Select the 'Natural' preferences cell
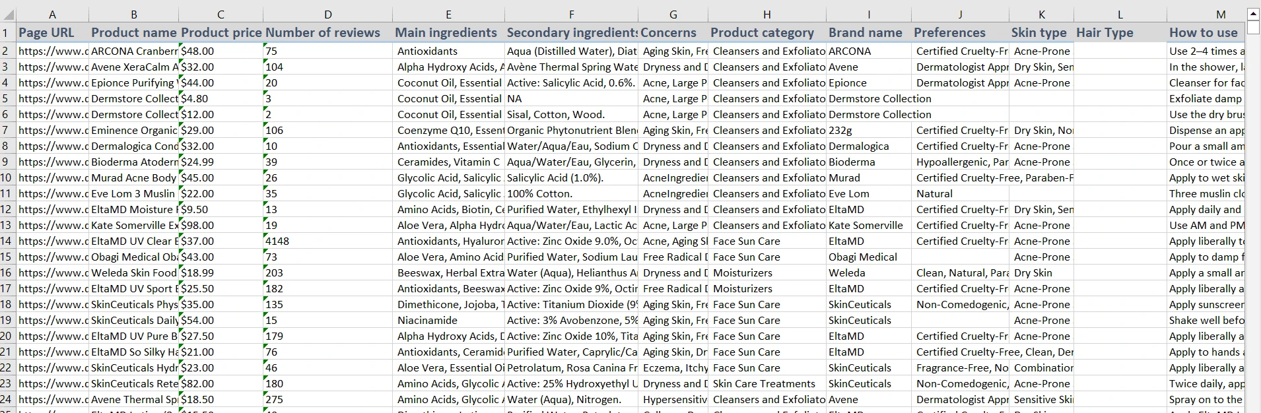1261x413 pixels. point(960,193)
